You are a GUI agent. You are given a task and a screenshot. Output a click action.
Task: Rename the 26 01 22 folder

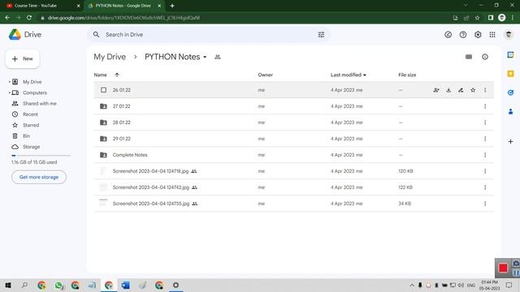coord(461,90)
